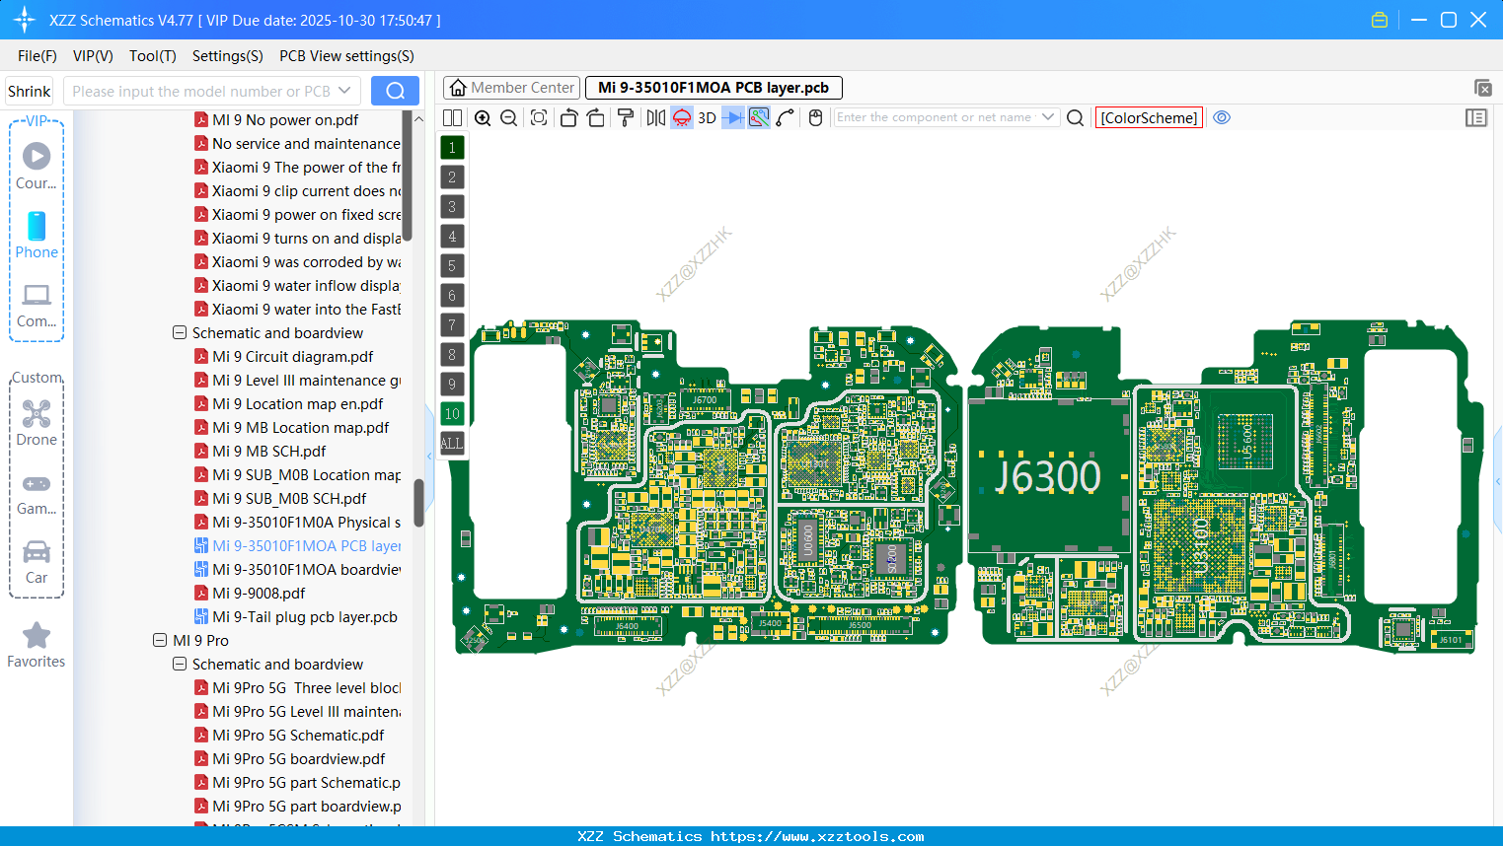
Task: Collapse the MI 9 Pro tree node
Action: pos(160,640)
